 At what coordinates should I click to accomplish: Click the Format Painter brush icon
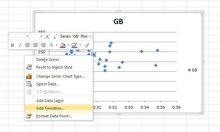pyautogui.click(x=86, y=45)
